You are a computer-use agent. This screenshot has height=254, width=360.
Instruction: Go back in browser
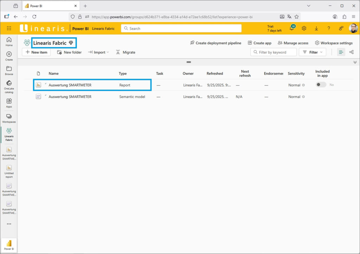[x=15, y=17]
